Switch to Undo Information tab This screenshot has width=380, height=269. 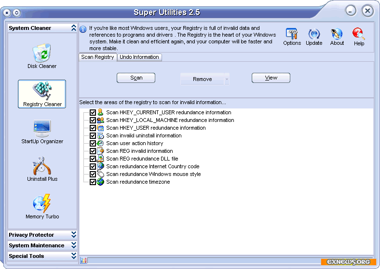(139, 57)
